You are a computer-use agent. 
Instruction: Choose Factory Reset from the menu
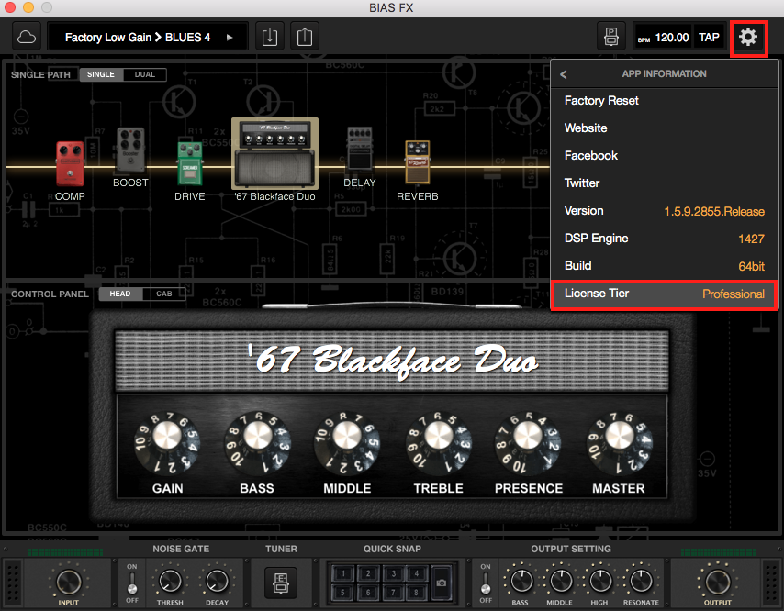pos(601,101)
